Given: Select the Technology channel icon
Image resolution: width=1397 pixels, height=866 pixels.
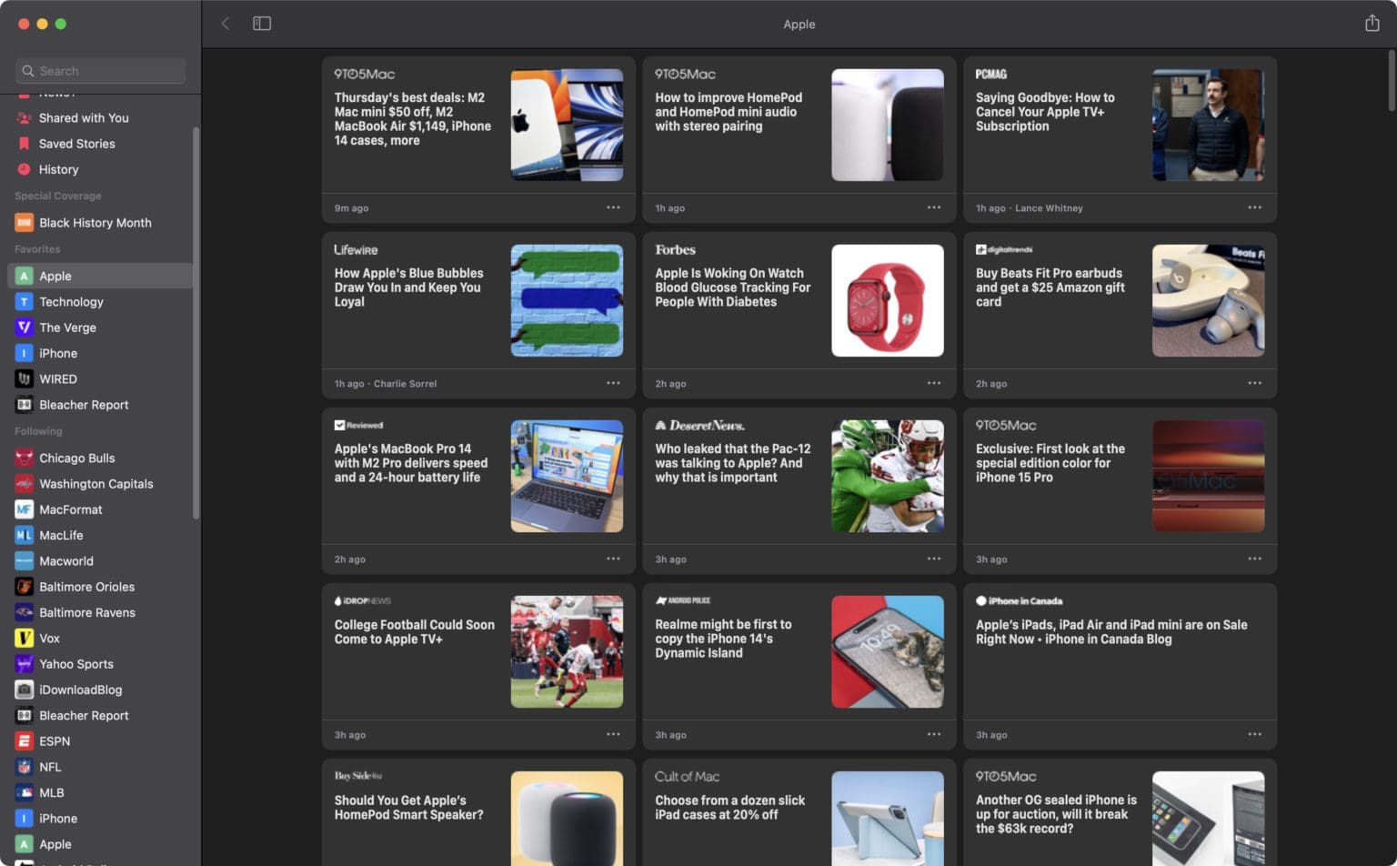Looking at the screenshot, I should pyautogui.click(x=23, y=301).
